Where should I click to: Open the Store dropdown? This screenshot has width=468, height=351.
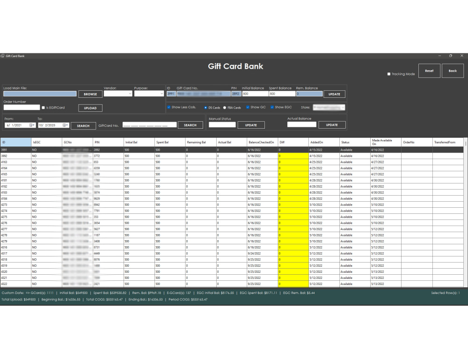point(329,107)
